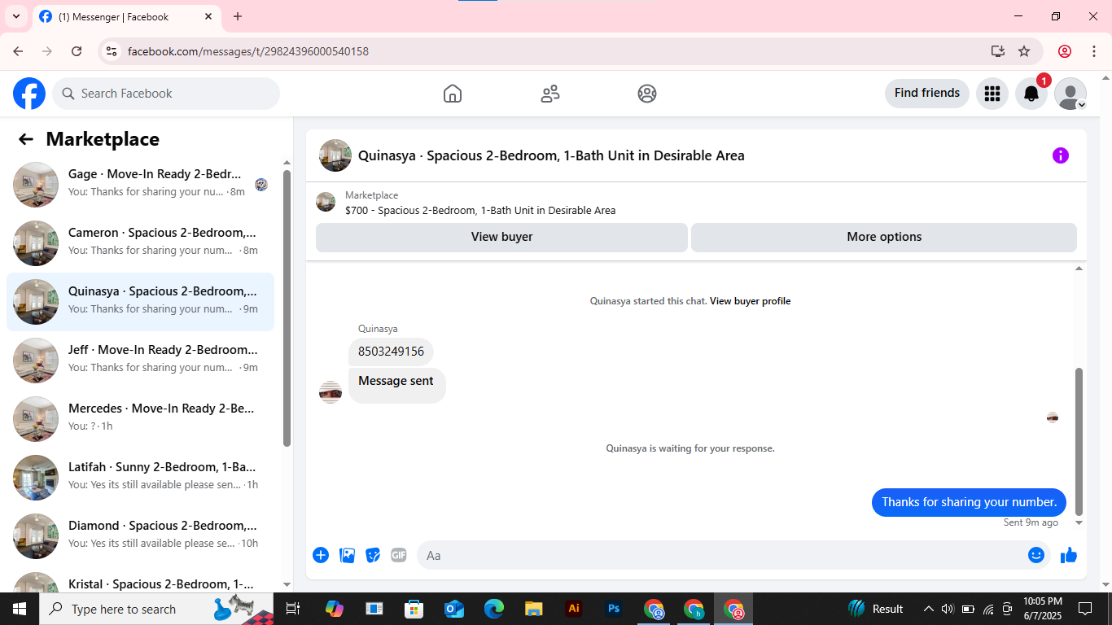This screenshot has height=625, width=1112.
Task: Choose a GIF icon in composer
Action: click(x=398, y=555)
